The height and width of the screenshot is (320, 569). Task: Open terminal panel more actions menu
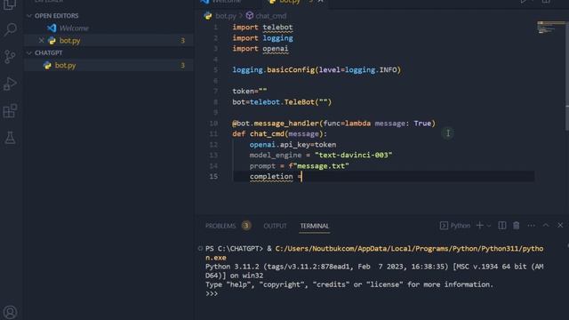(532, 225)
